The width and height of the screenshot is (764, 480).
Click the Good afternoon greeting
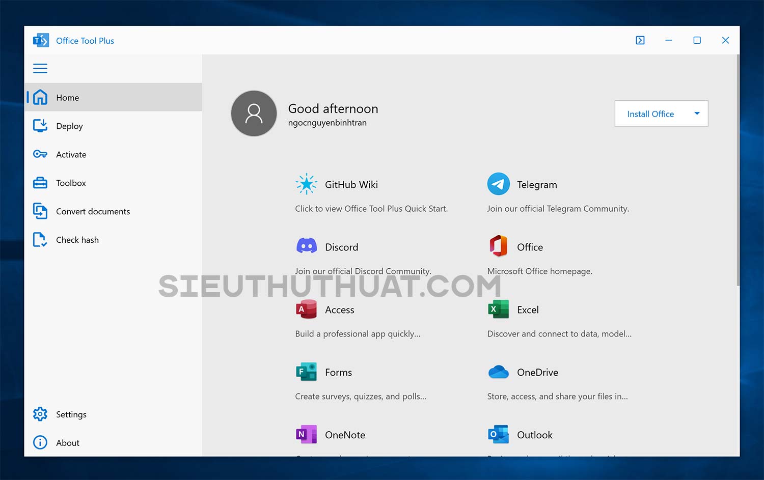pyautogui.click(x=333, y=108)
